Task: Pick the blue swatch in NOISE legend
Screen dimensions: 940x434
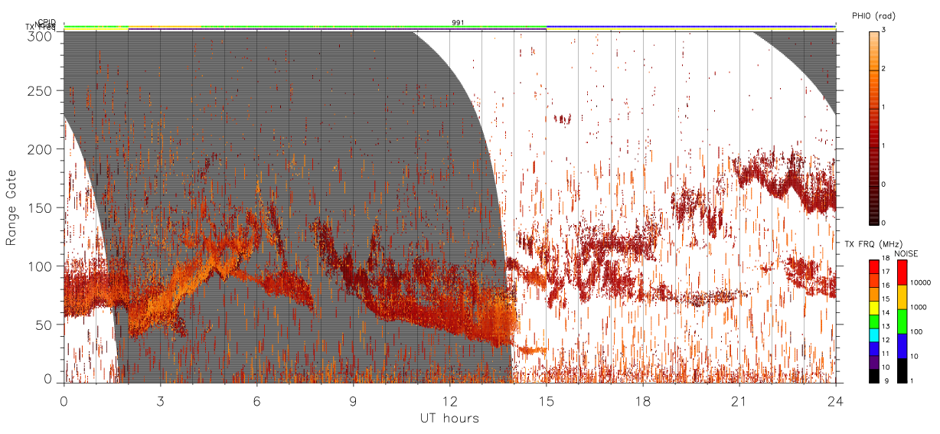Action: 902,346
